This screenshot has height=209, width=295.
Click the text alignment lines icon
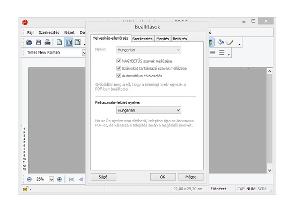pos(212,53)
